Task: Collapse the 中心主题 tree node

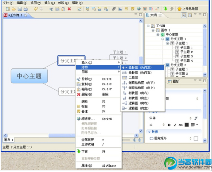Action: tap(158, 35)
